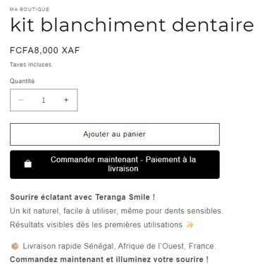
Task: Click the Ajouter au panier button
Action: click(115, 134)
